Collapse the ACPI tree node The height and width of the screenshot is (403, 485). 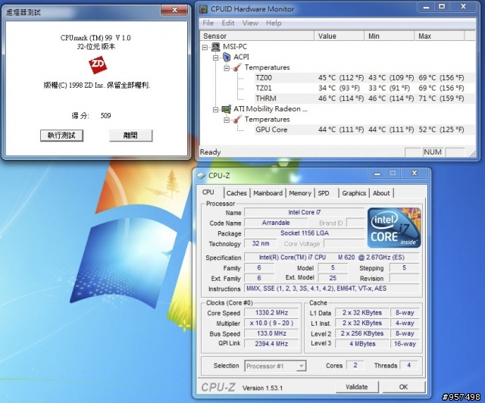click(x=216, y=58)
